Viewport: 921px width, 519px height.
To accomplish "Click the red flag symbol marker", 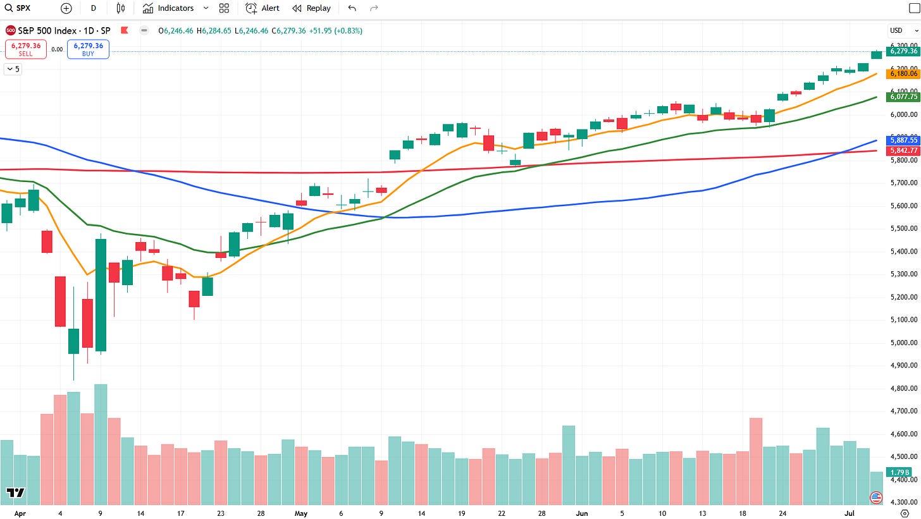I will point(125,30).
